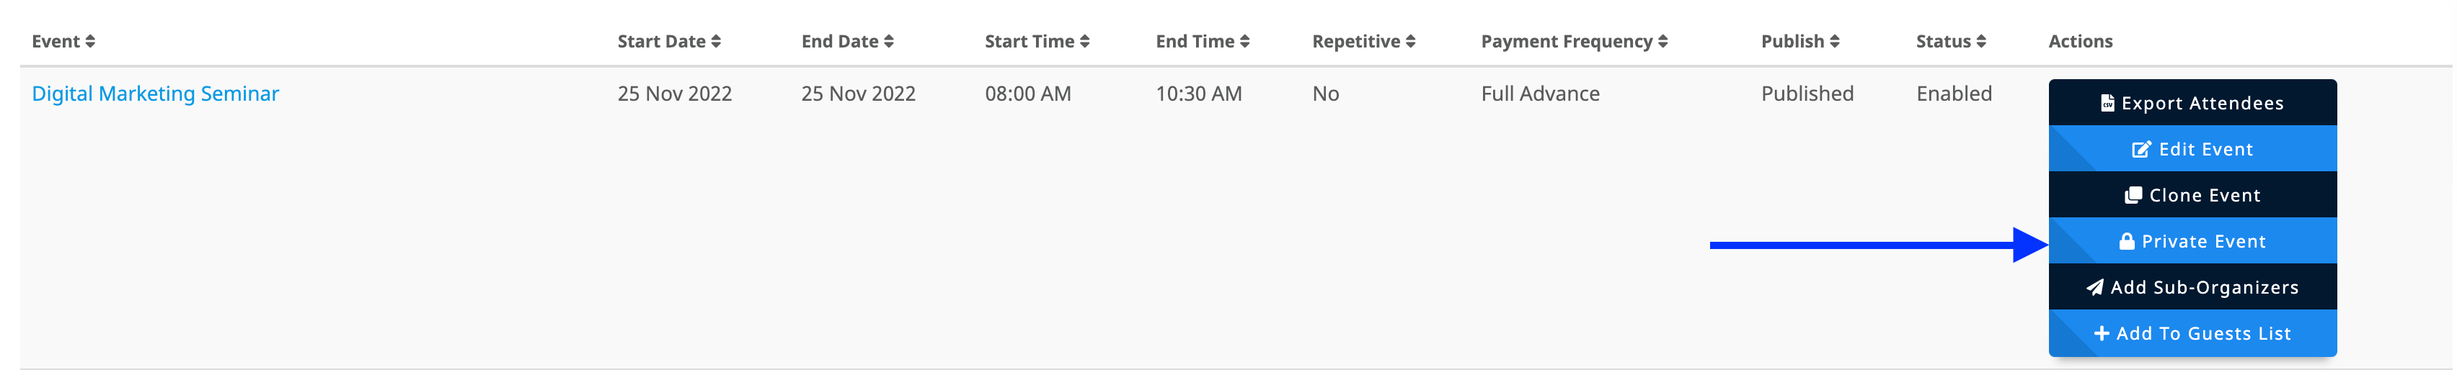Click the paper plane icon on Add Sub-Organizers
2457x380 pixels.
pyautogui.click(x=2094, y=288)
